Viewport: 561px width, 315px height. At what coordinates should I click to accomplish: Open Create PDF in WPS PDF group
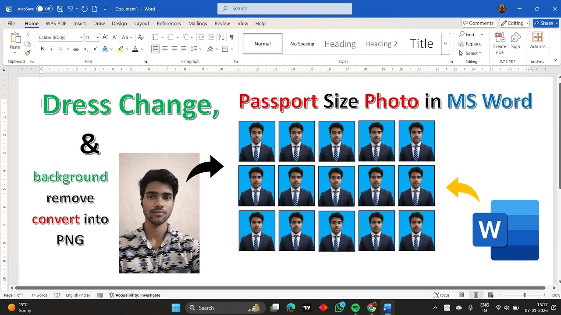point(500,43)
